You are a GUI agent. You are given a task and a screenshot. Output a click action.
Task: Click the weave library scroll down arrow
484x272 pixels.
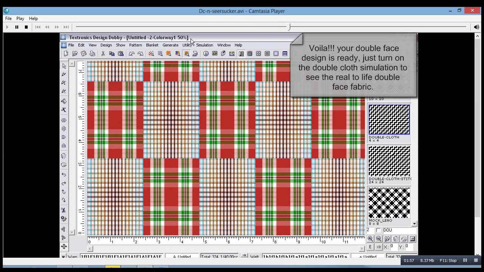(414, 224)
